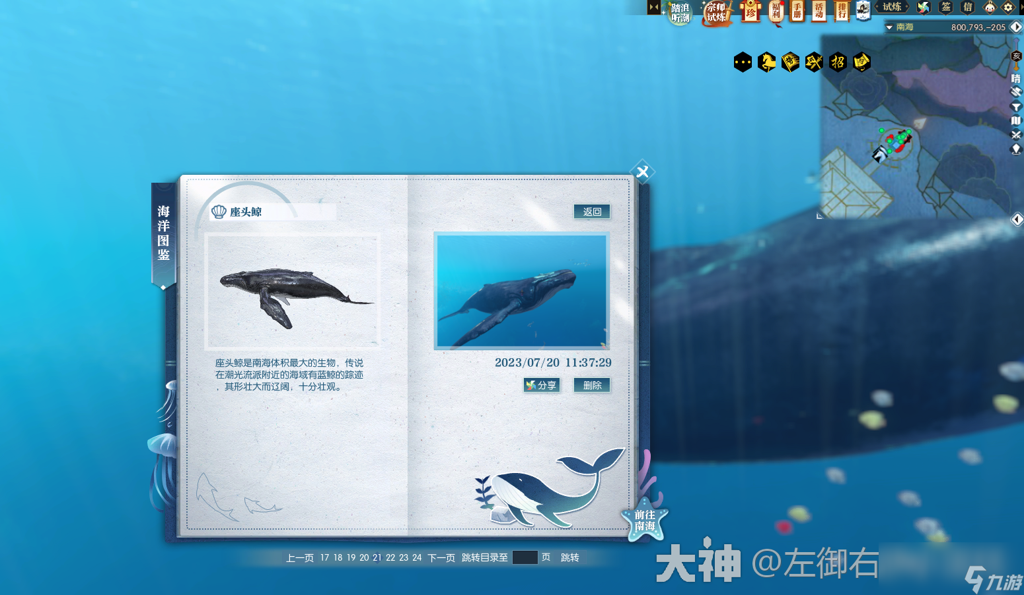Image resolution: width=1024 pixels, height=595 pixels.
Task: Open the settings gear icon
Action: [1008, 7]
